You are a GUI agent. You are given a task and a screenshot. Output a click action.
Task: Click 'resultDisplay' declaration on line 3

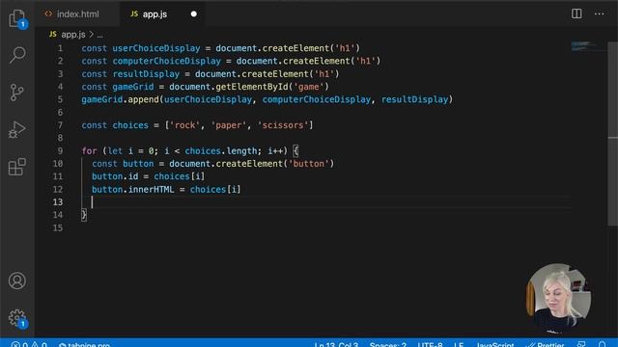tap(146, 74)
